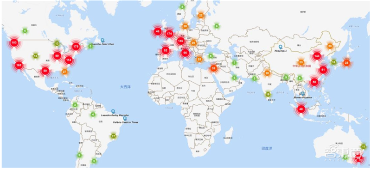Click the red 146 cluster over Germany
Image resolution: width=371 pixels, height=169 pixels.
[181, 41]
